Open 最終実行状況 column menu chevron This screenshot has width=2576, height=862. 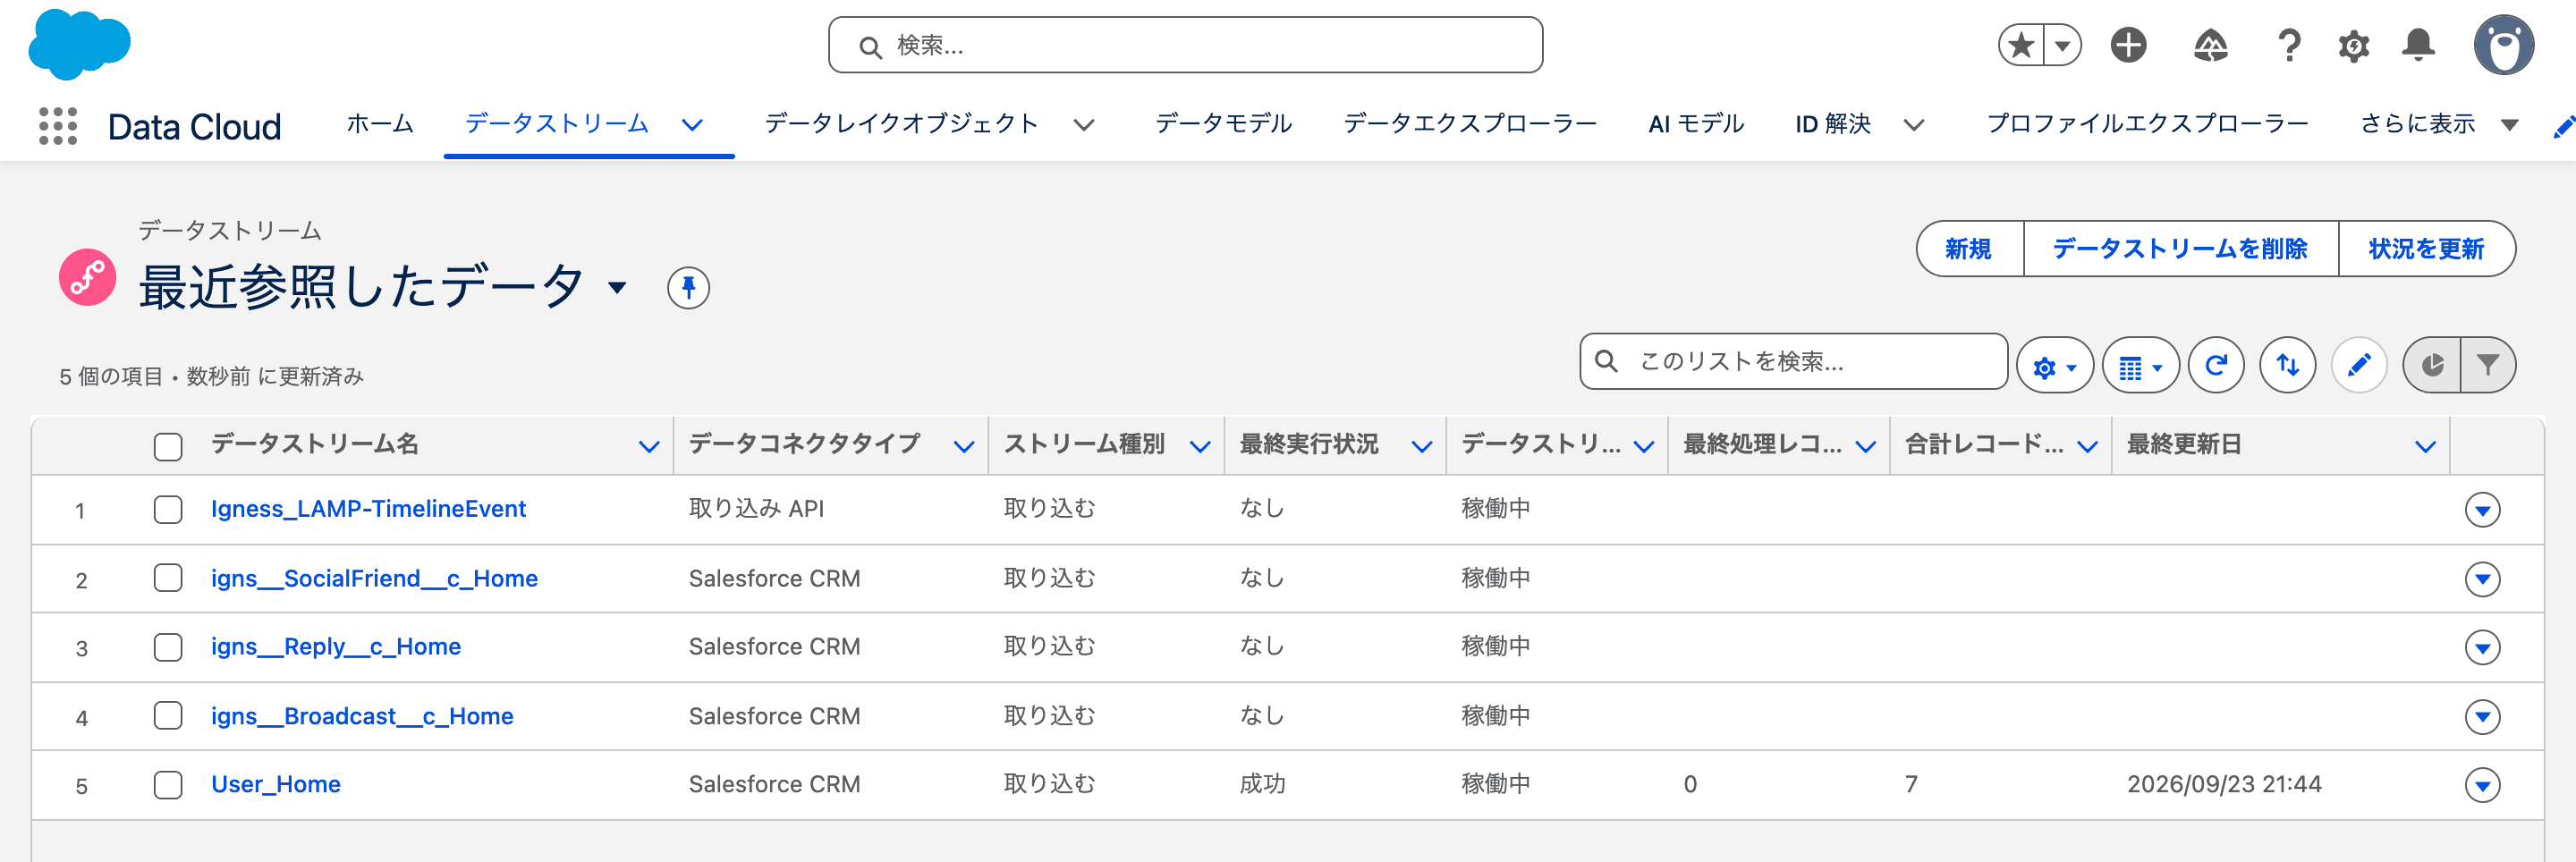click(1422, 446)
